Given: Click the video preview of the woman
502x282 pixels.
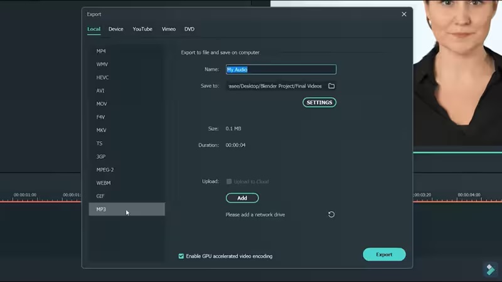Looking at the screenshot, I should [457, 73].
